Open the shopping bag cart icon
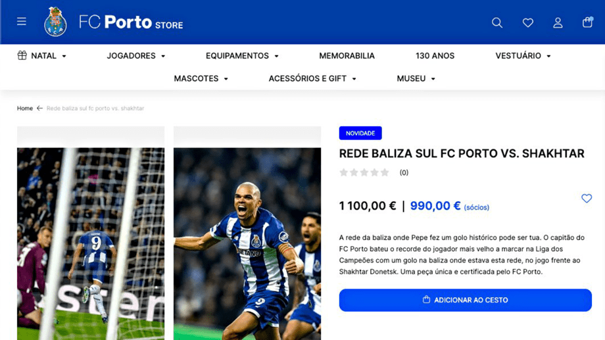This screenshot has height=340, width=605. tap(587, 22)
